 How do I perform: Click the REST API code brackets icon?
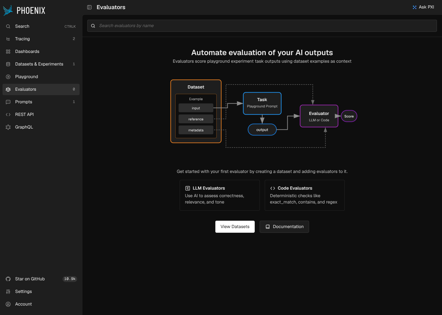8,115
